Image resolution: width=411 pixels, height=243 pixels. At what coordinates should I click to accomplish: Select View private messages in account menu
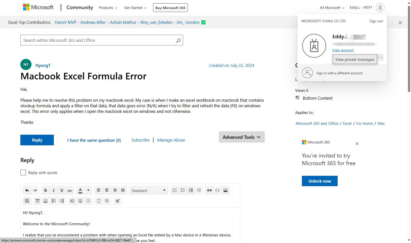355,59
